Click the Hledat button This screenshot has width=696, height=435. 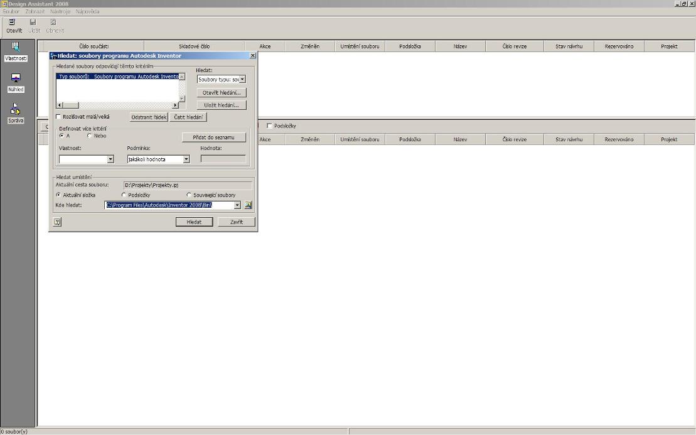[x=194, y=222]
